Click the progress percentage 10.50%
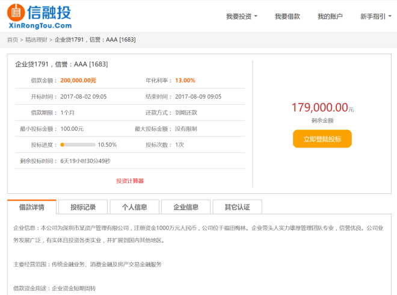Image resolution: width=397 pixels, height=295 pixels. coord(107,144)
